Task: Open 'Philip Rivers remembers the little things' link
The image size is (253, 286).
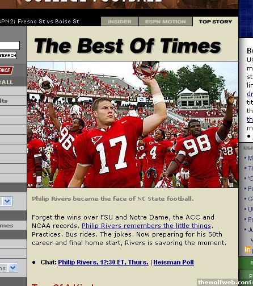Action: (x=146, y=226)
